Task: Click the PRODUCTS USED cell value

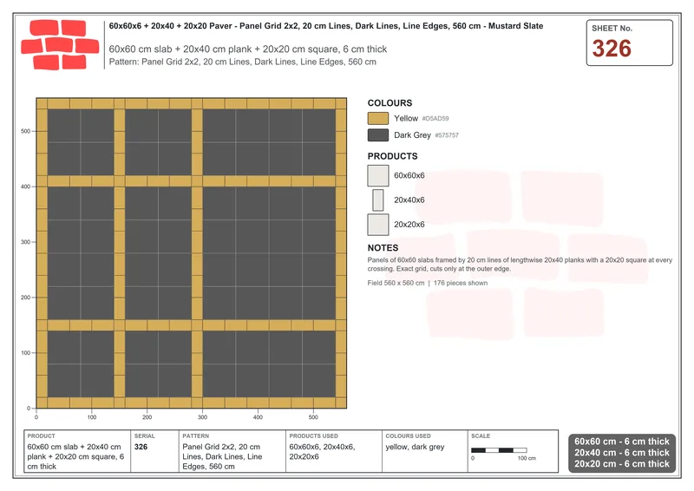Action: click(x=322, y=452)
